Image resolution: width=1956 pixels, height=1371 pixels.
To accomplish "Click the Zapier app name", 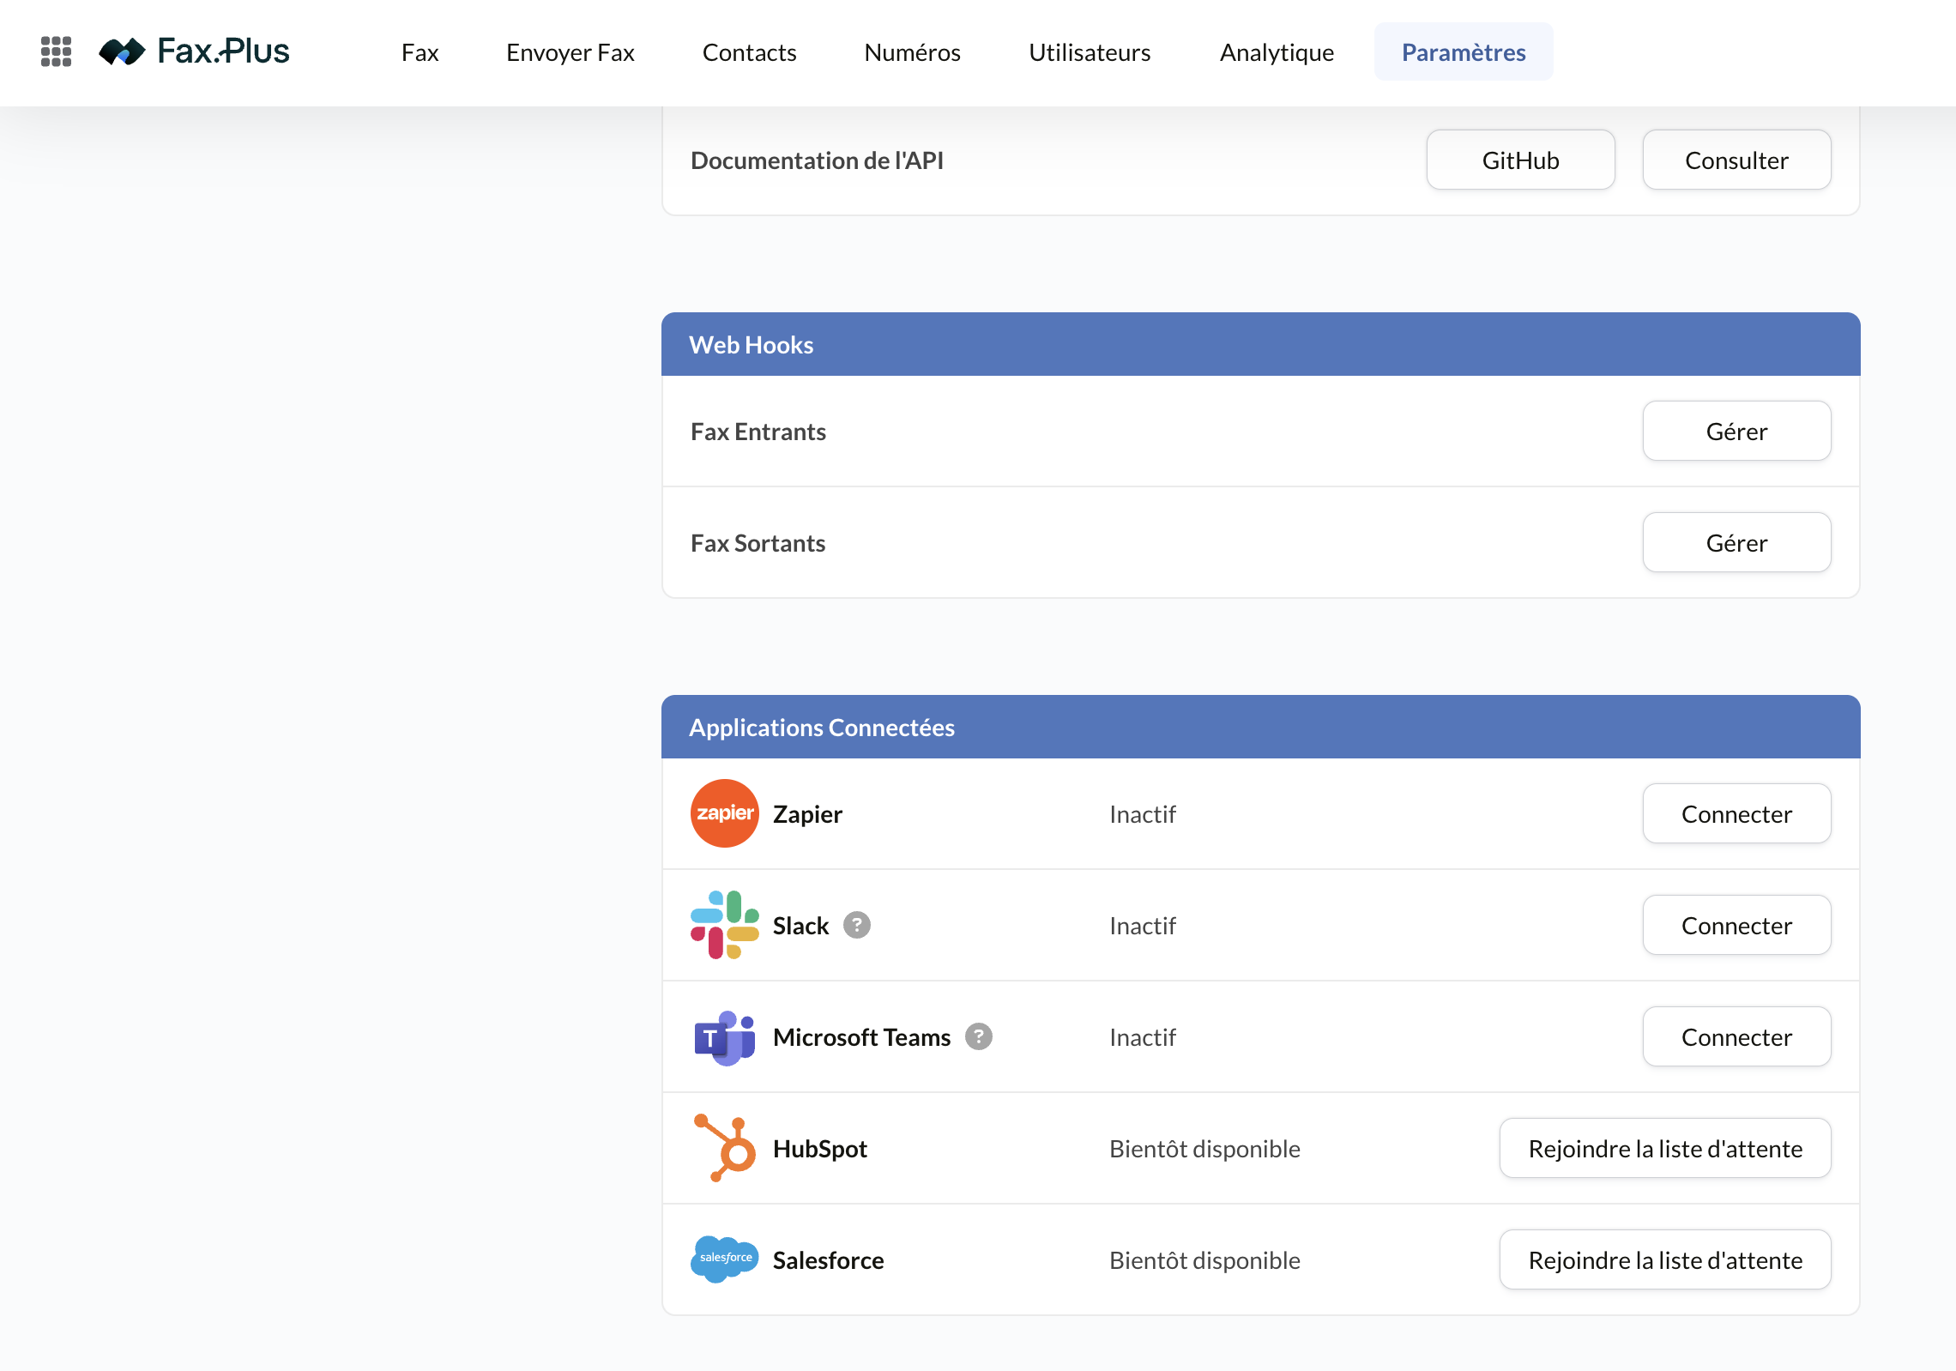I will click(807, 814).
